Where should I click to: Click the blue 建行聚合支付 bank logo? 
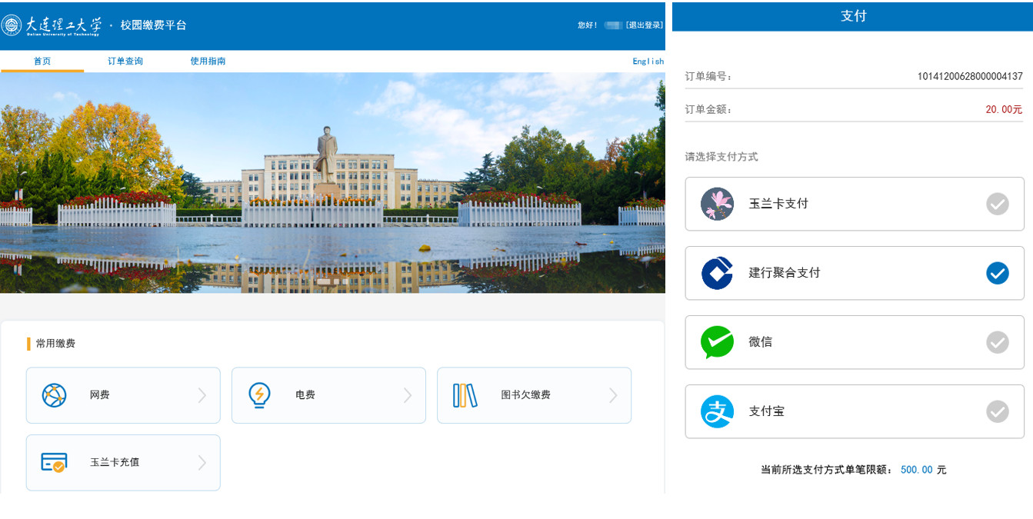tap(717, 273)
